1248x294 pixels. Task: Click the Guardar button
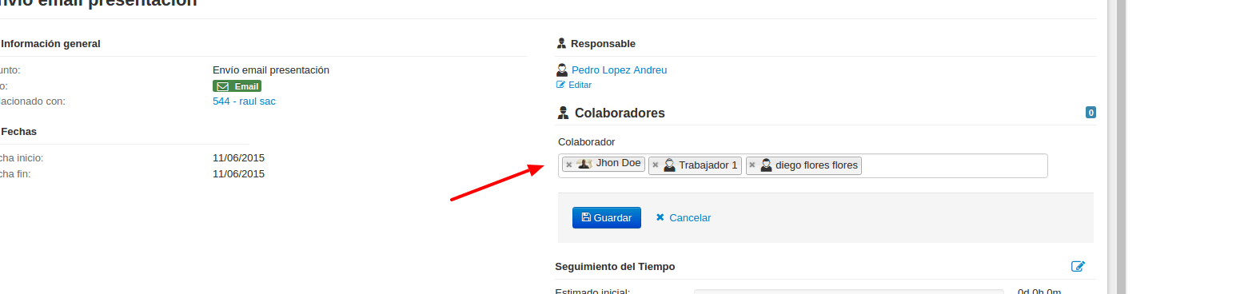[607, 217]
